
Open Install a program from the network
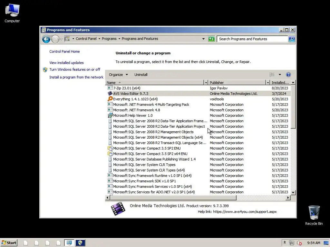coord(76,77)
